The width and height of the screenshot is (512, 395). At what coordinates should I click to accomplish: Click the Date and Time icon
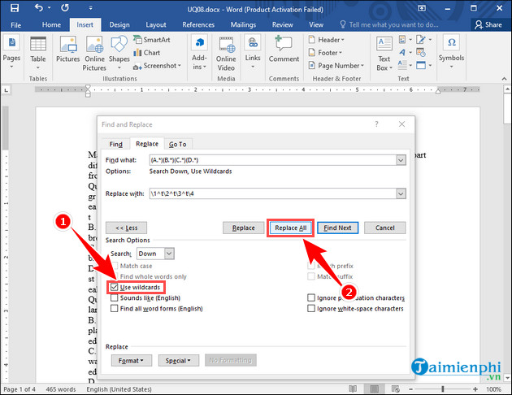pyautogui.click(x=421, y=52)
